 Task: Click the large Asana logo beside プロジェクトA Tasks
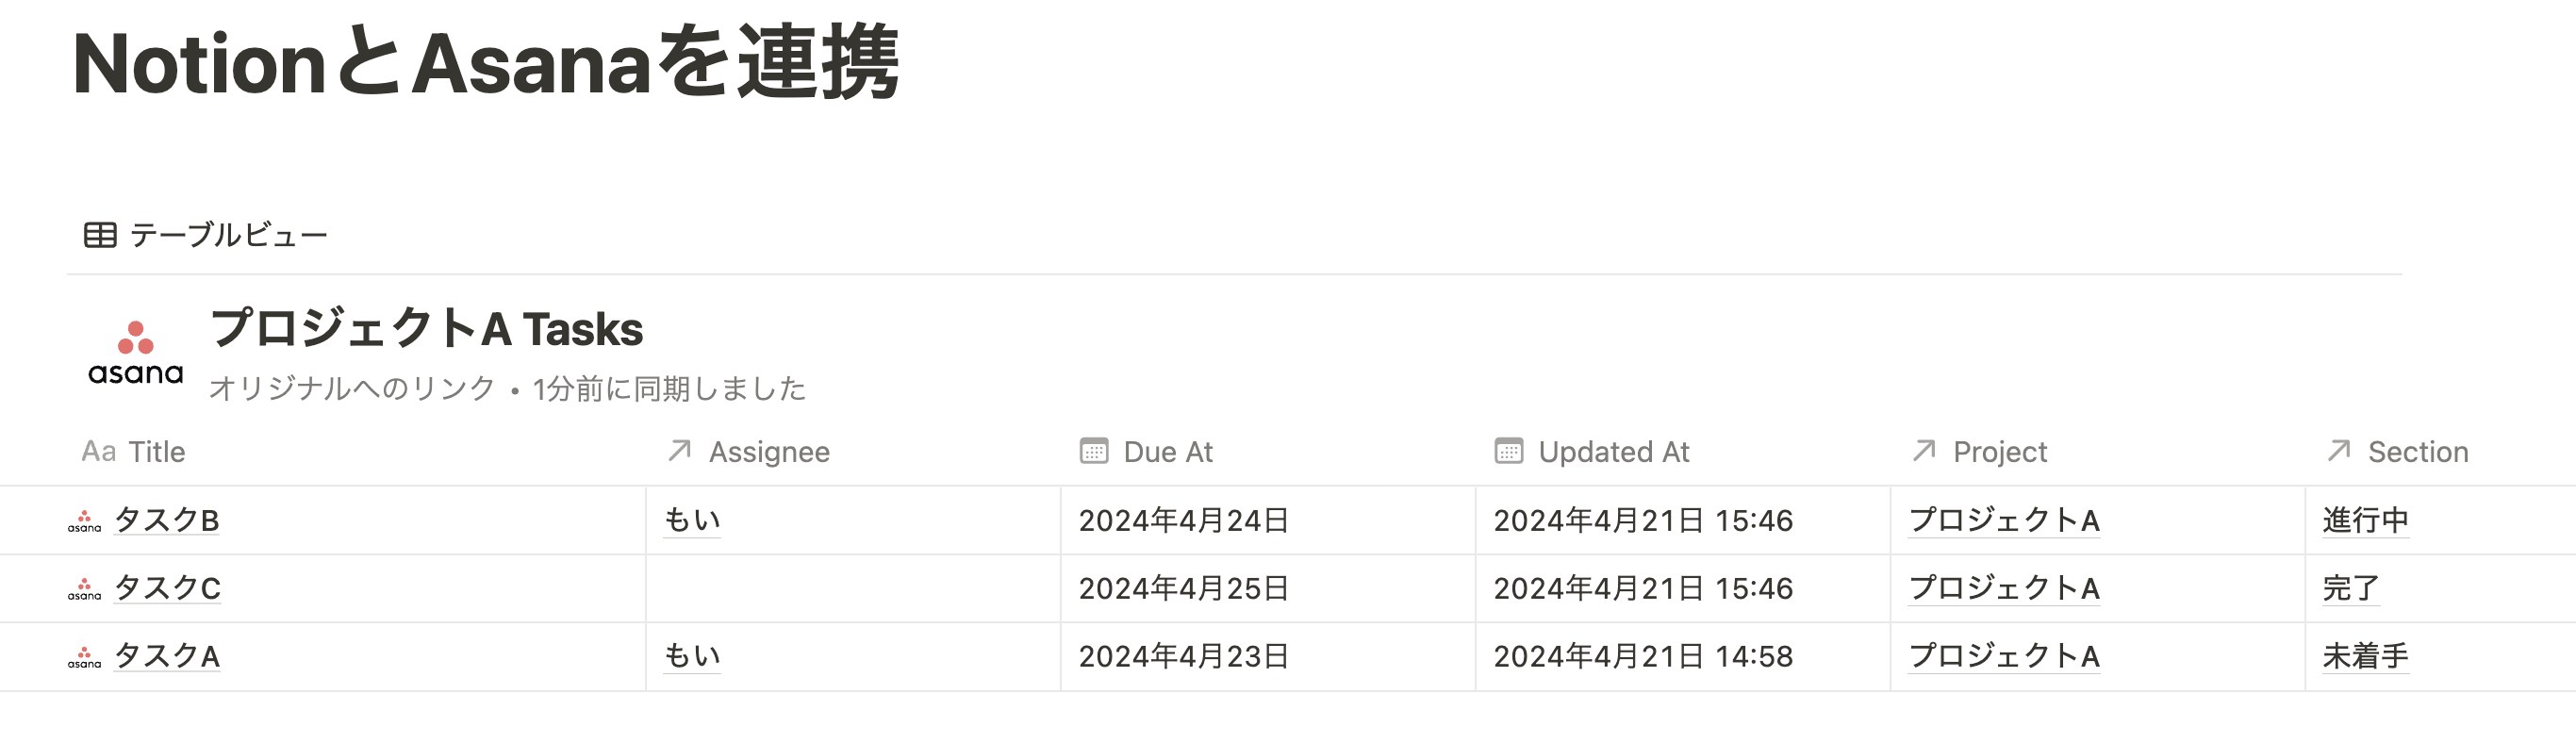(136, 353)
